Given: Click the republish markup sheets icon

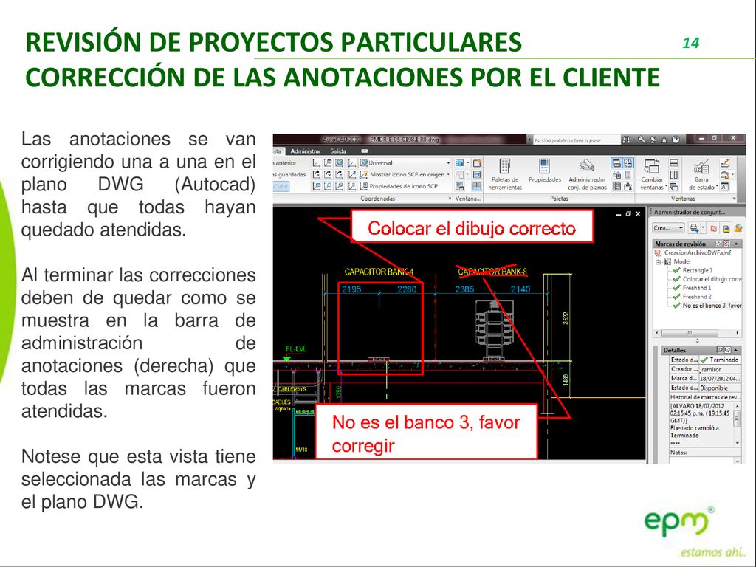Looking at the screenshot, I should pos(694,227).
